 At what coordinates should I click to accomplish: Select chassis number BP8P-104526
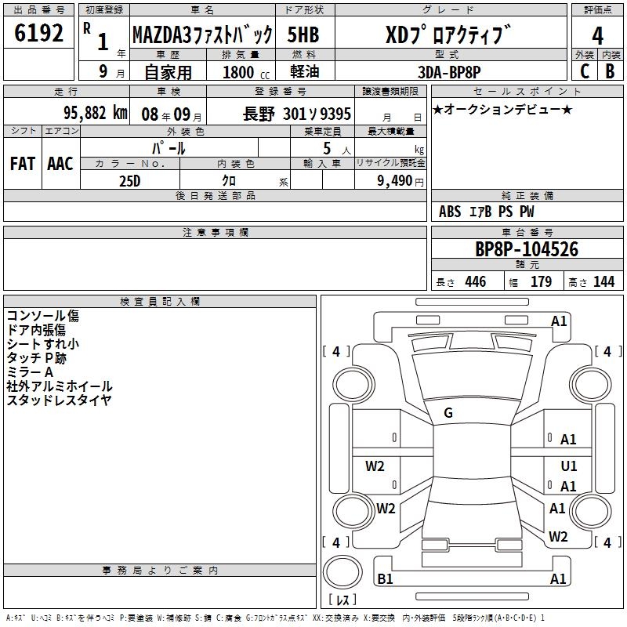click(x=527, y=249)
